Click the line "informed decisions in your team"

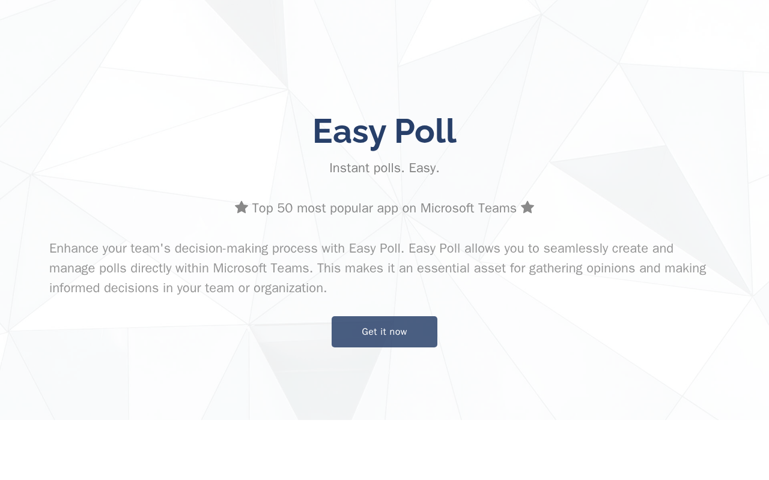(187, 288)
